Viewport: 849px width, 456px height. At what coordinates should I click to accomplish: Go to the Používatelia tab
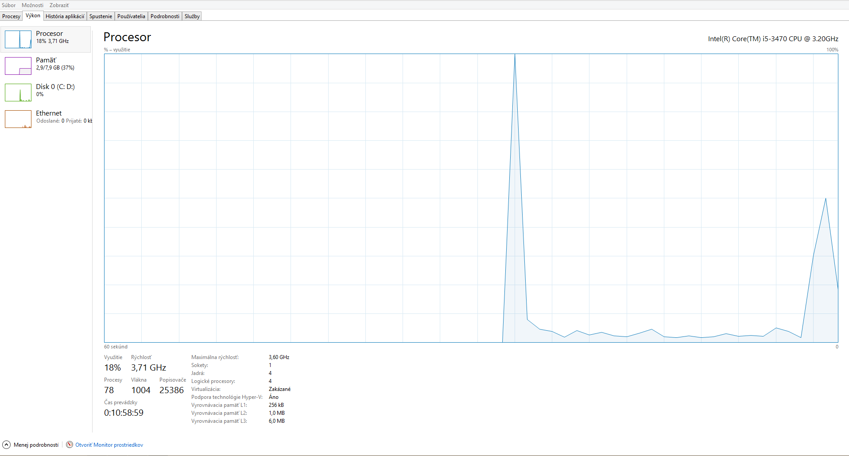(131, 16)
